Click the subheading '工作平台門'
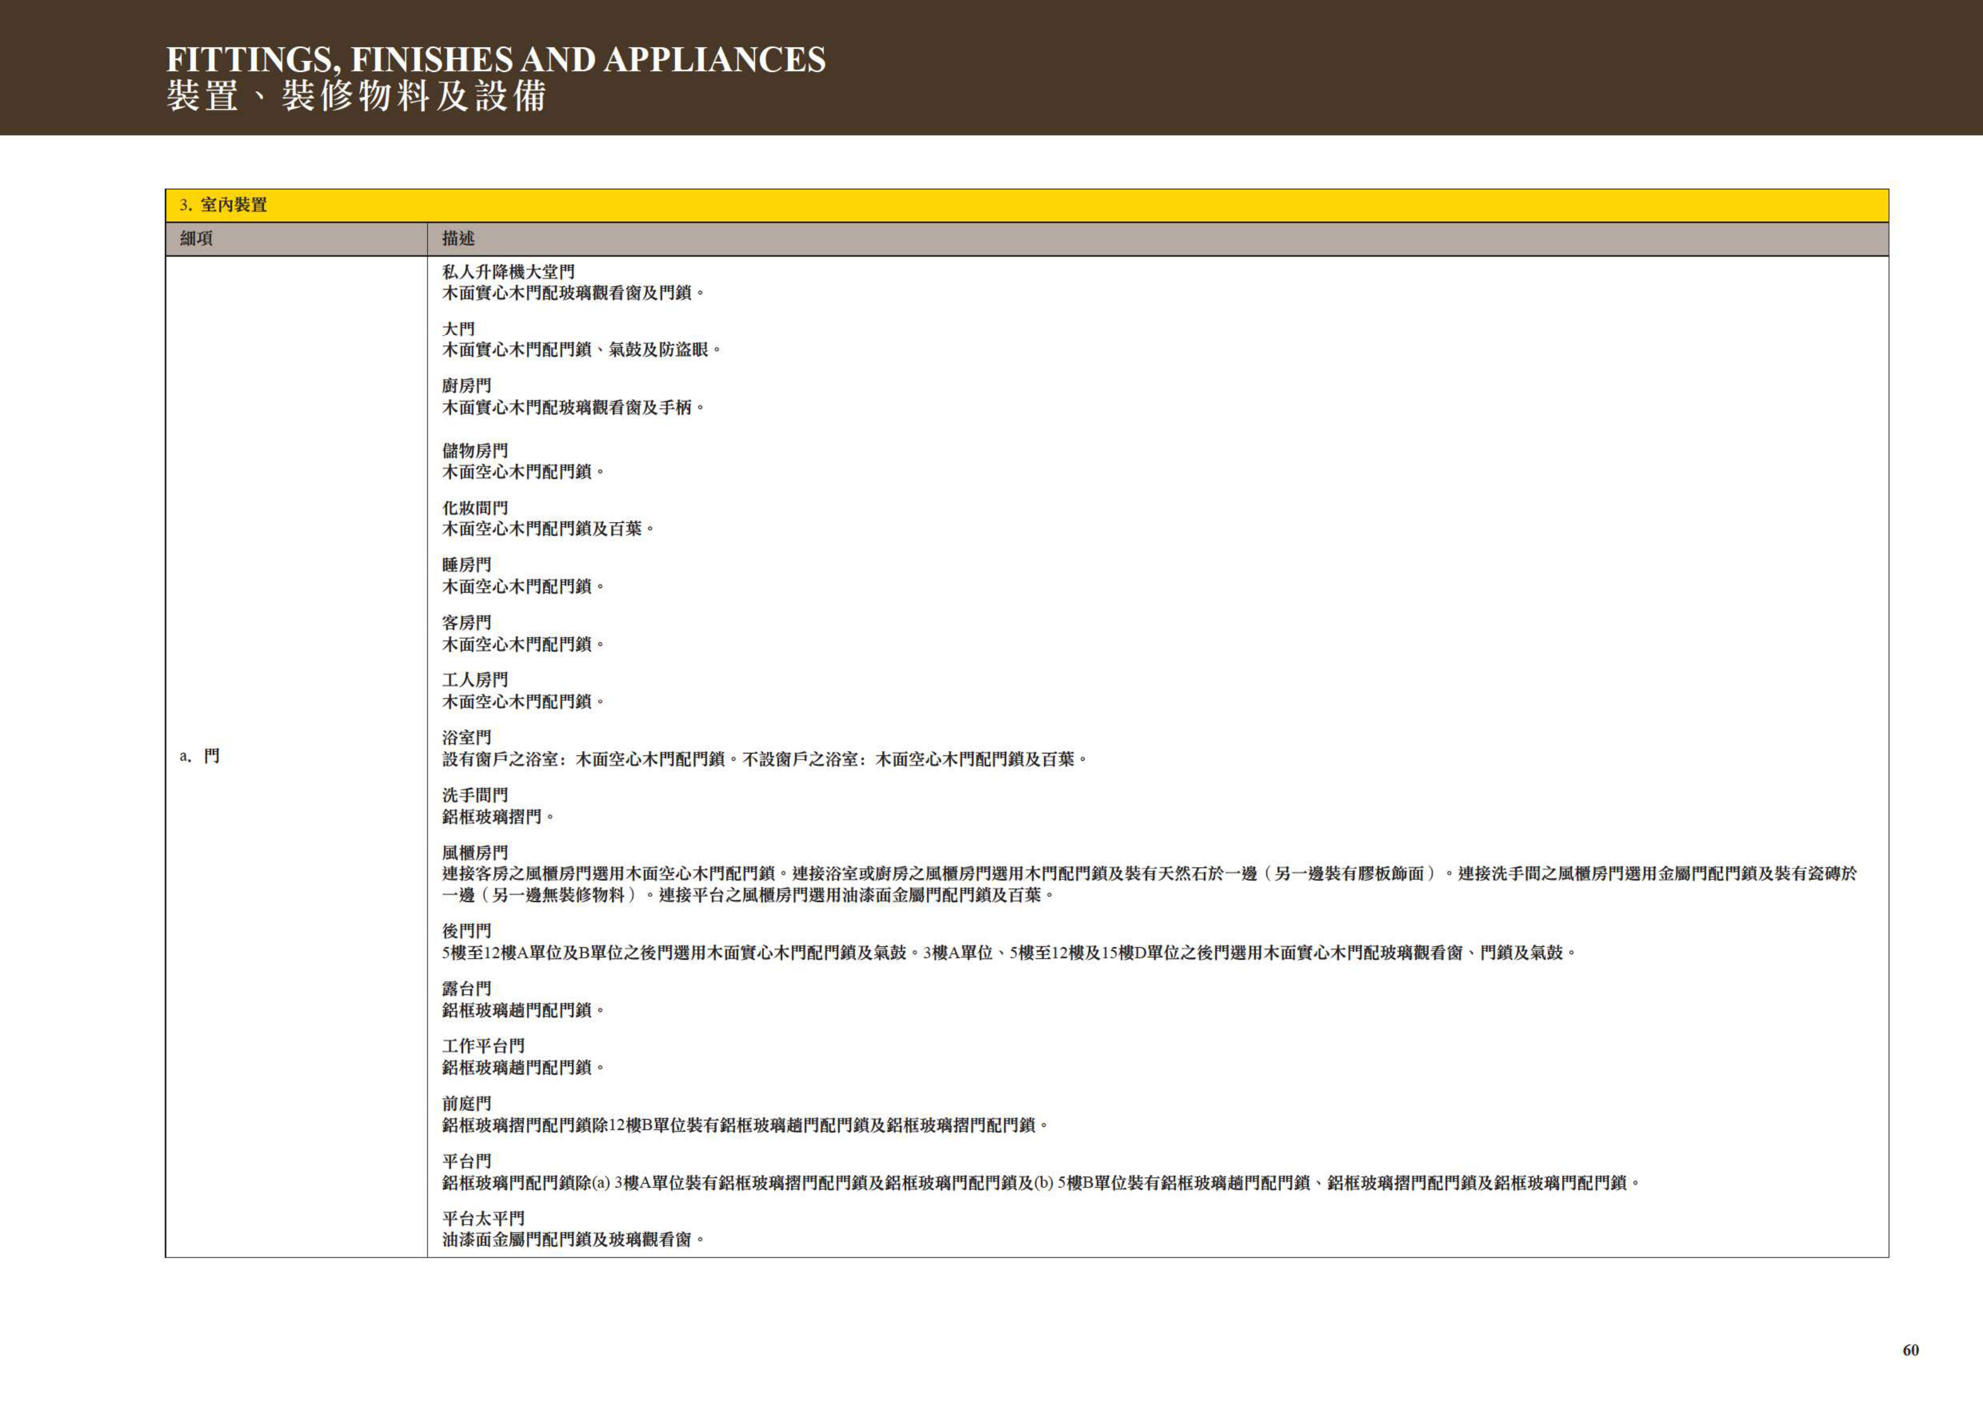Screen dimensions: 1983x1402 484,1047
